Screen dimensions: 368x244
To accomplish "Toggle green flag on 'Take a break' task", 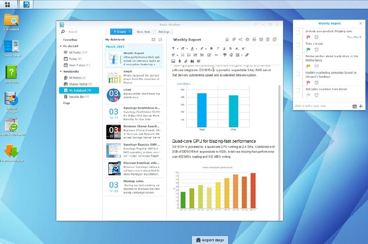I will (309, 50).
